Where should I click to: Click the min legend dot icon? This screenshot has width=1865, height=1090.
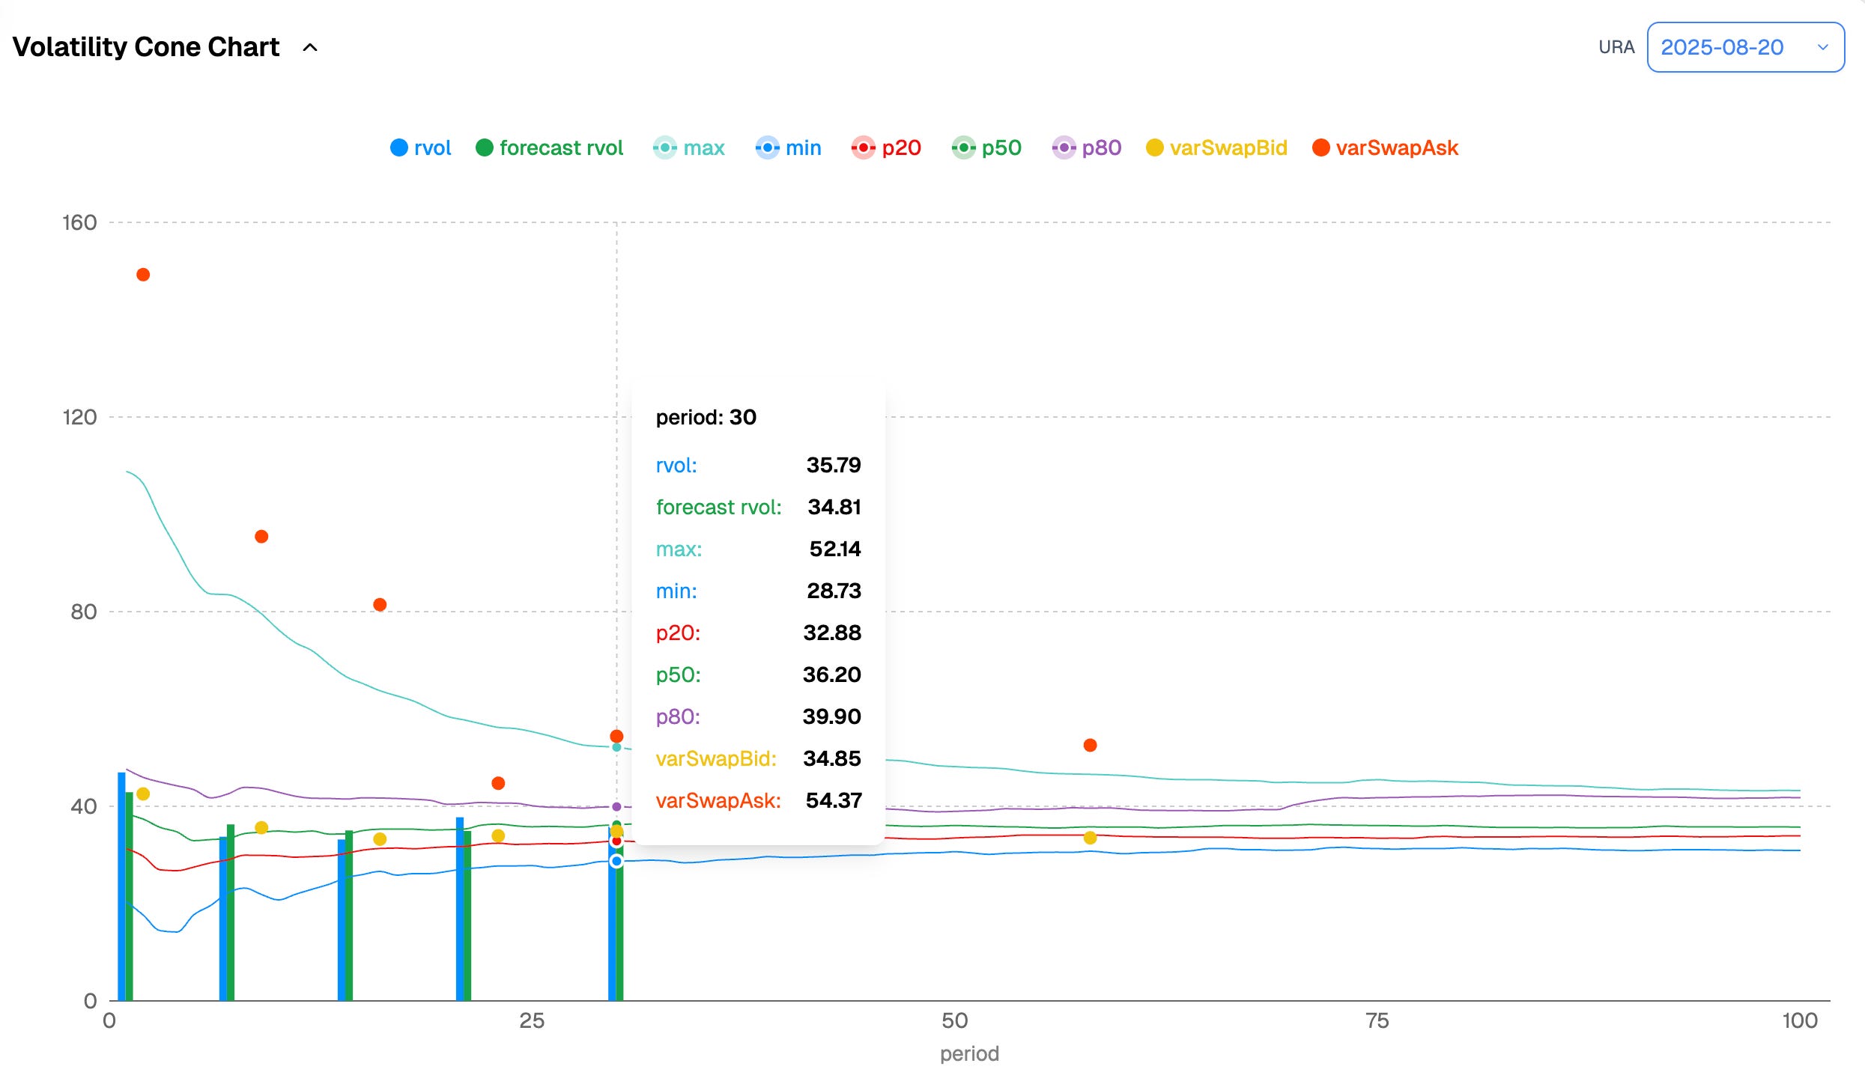point(768,147)
